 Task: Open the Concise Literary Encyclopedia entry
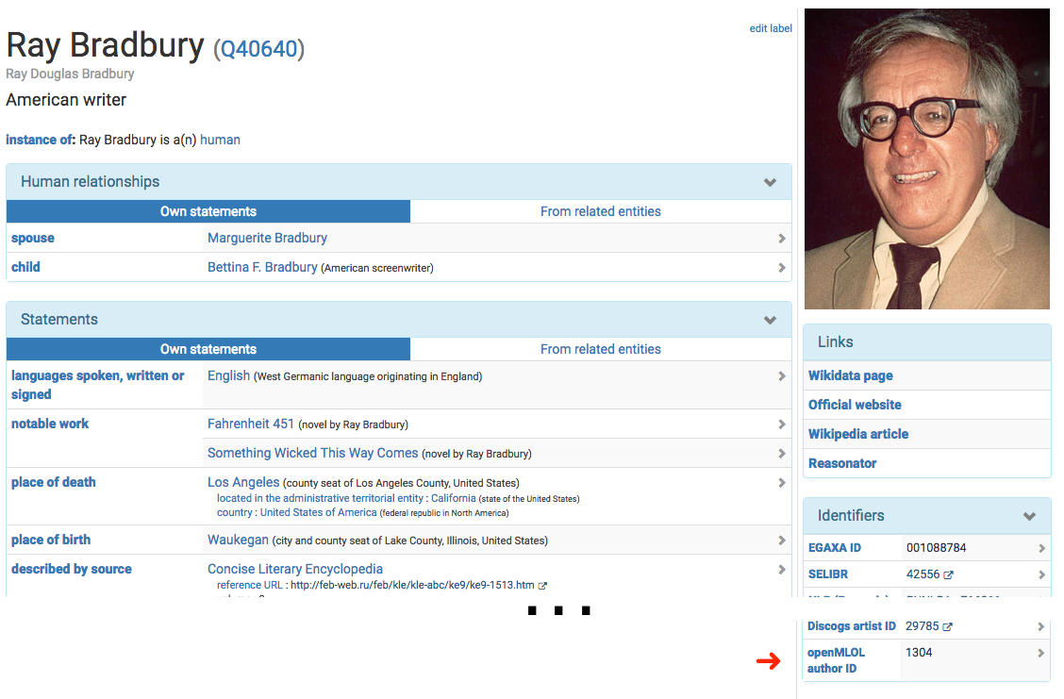click(x=295, y=570)
